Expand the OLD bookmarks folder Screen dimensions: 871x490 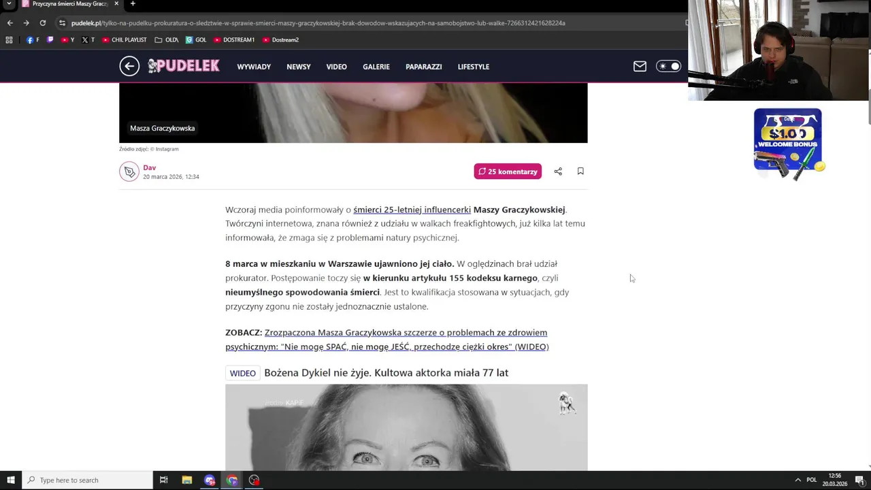[167, 39]
